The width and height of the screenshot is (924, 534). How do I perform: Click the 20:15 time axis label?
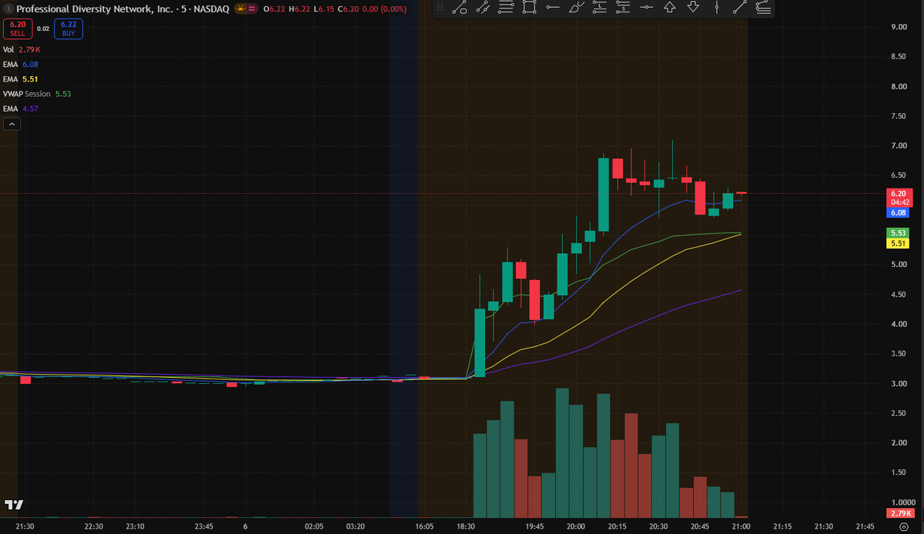pyautogui.click(x=617, y=526)
